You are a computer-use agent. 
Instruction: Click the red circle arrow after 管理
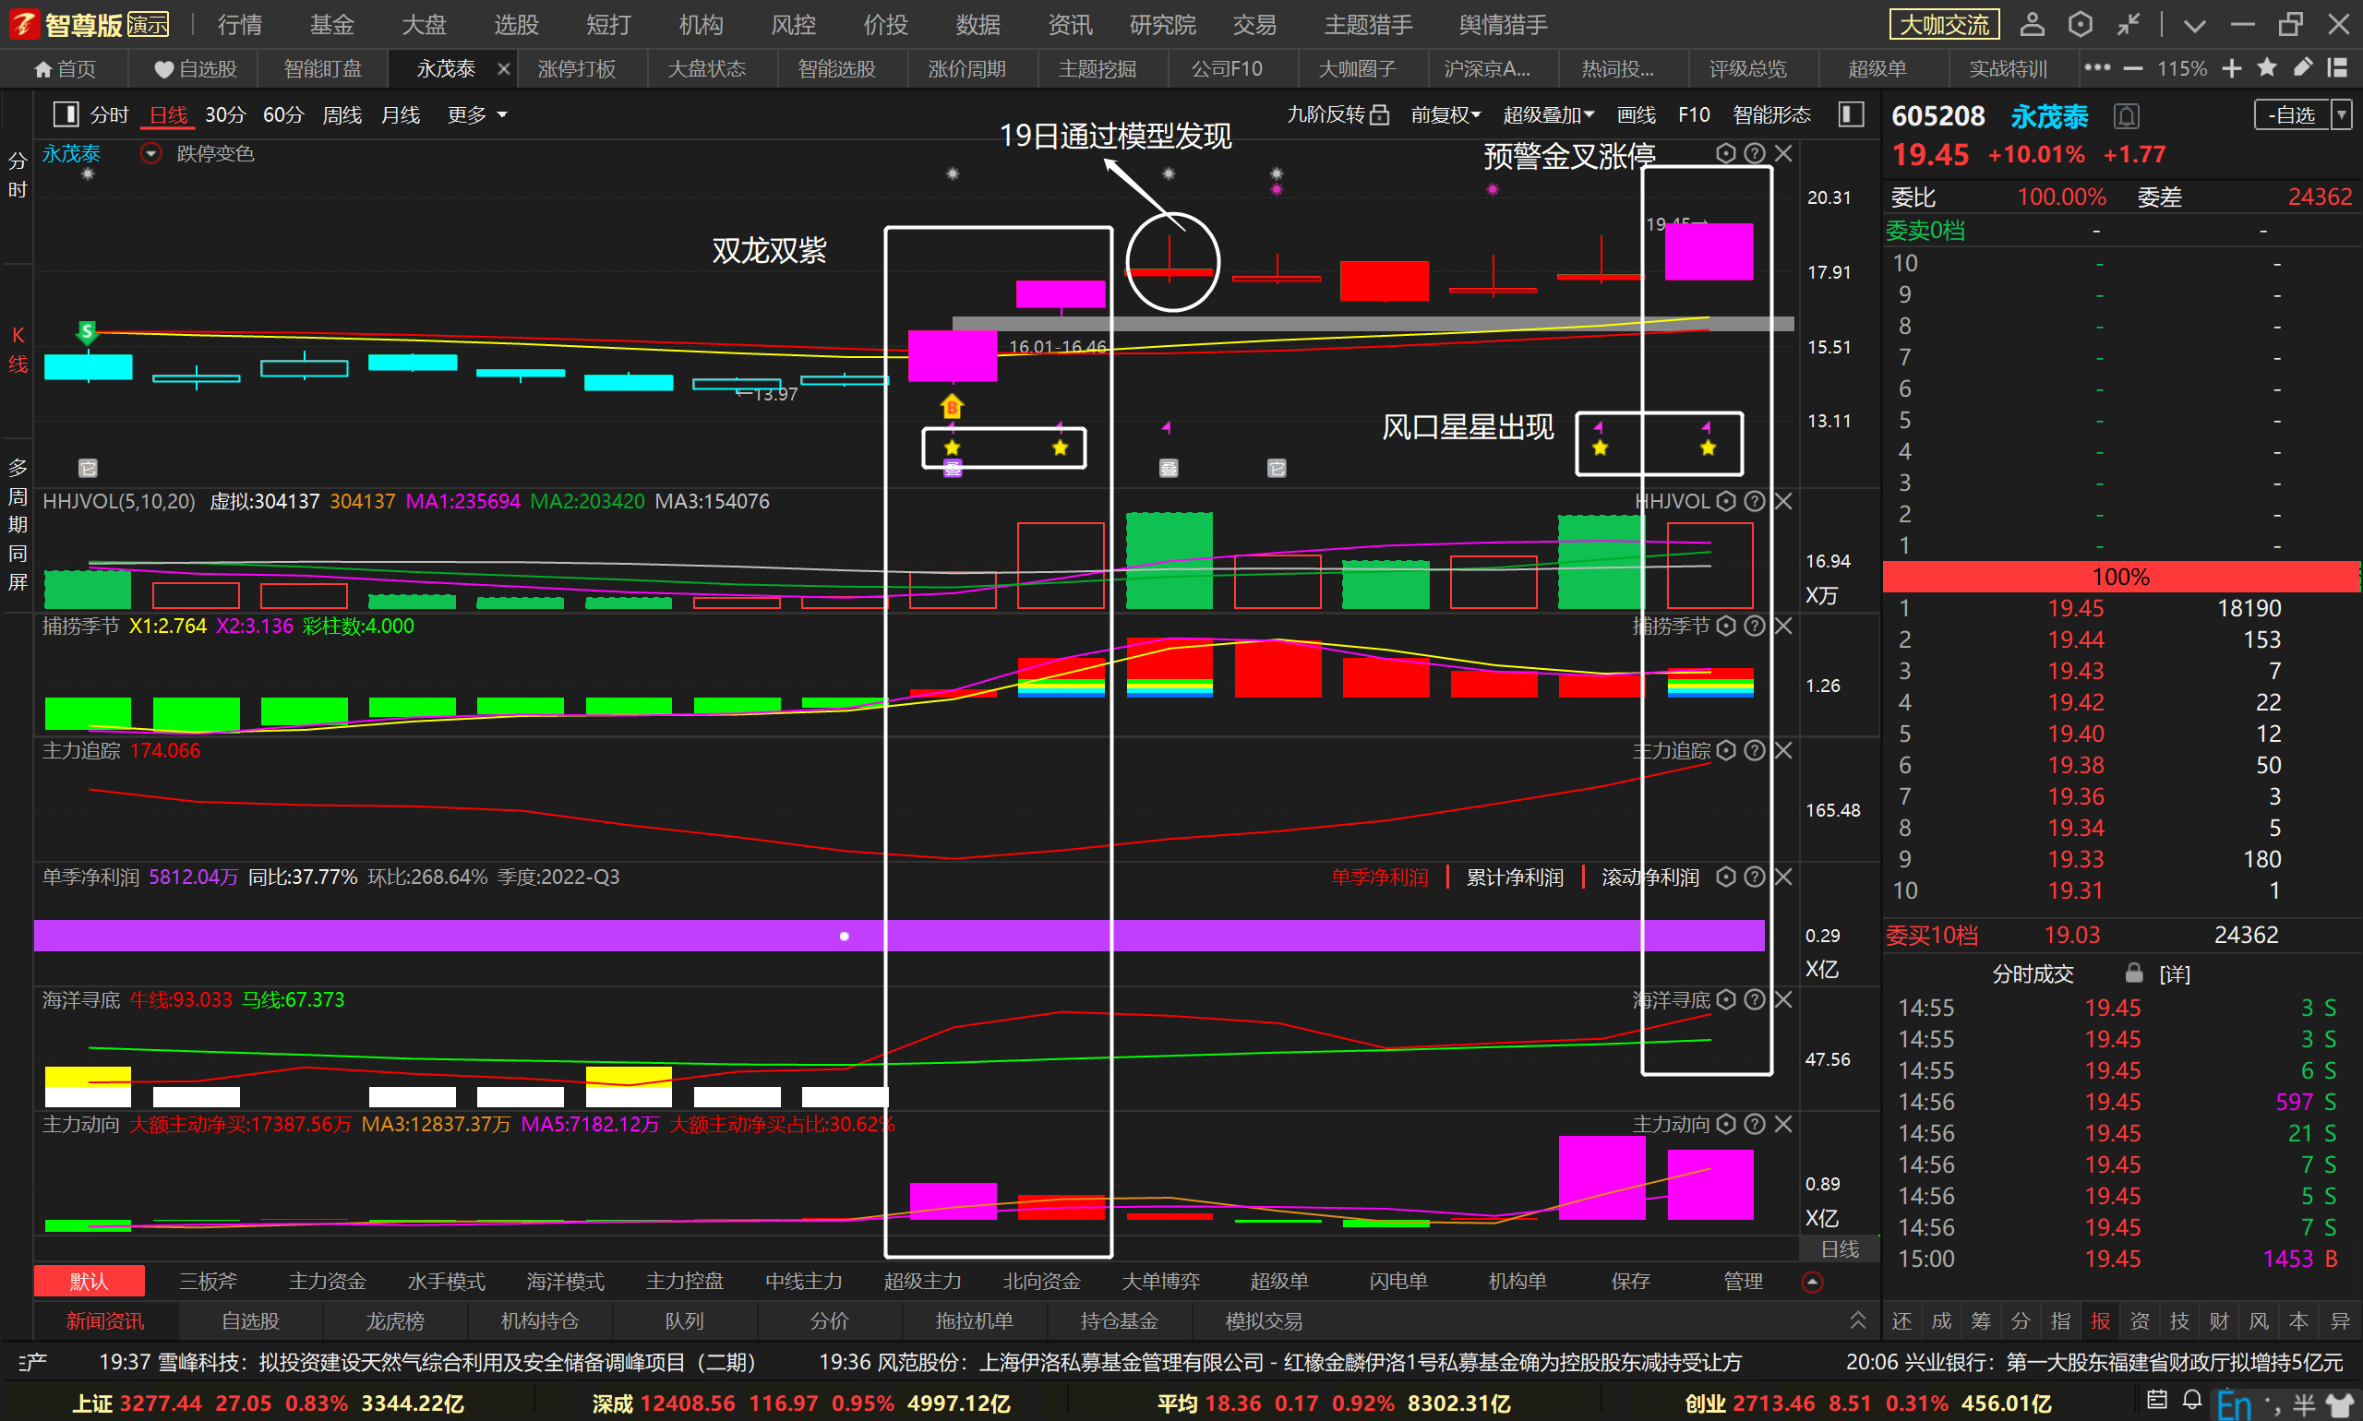point(1812,1283)
